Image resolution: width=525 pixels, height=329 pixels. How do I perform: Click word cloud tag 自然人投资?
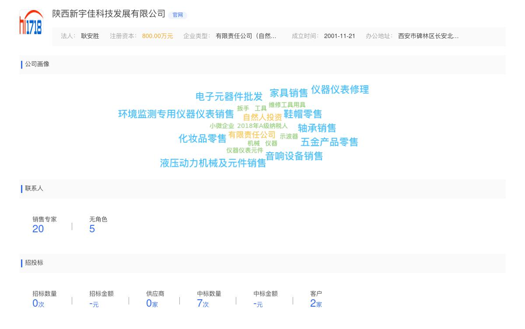pyautogui.click(x=262, y=117)
